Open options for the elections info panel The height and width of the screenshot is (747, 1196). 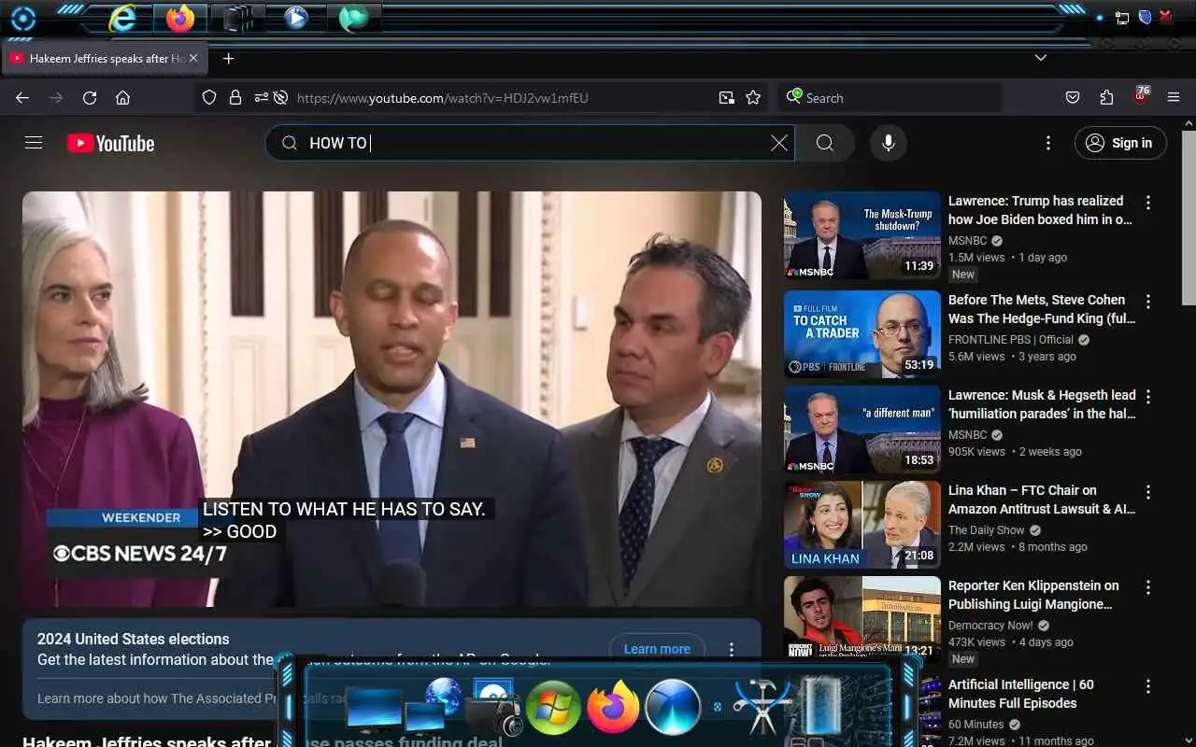click(732, 649)
